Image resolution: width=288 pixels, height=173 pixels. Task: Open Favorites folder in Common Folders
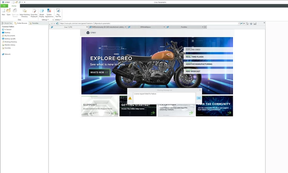point(6,48)
